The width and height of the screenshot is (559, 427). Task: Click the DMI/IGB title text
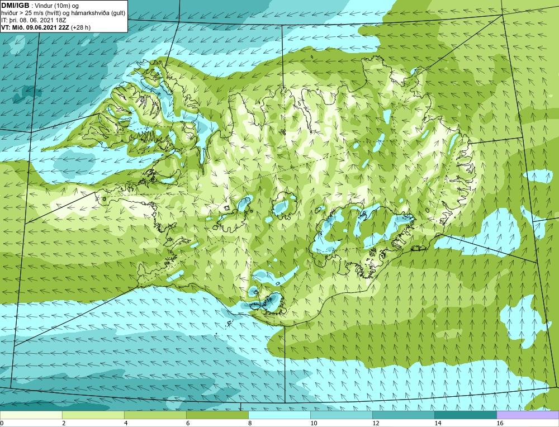point(15,6)
